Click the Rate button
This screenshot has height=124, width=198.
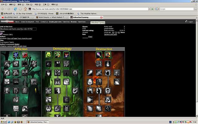(x=90, y=37)
